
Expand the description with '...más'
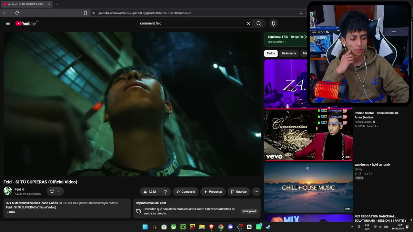tap(11, 212)
